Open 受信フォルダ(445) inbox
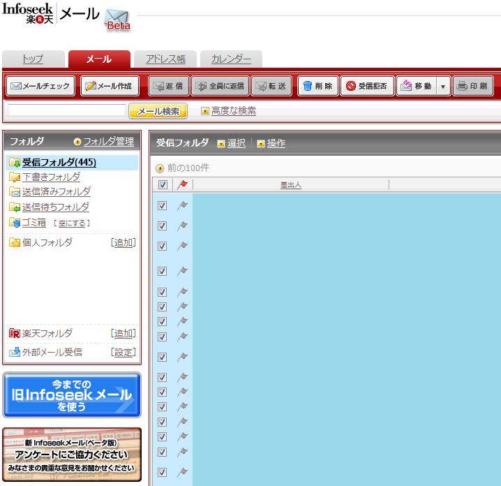This screenshot has height=486, width=501. pos(59,162)
